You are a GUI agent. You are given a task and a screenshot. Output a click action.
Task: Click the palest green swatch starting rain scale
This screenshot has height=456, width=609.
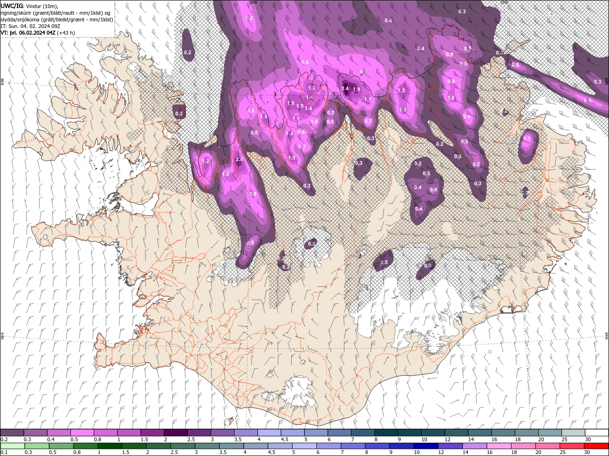tap(12, 446)
